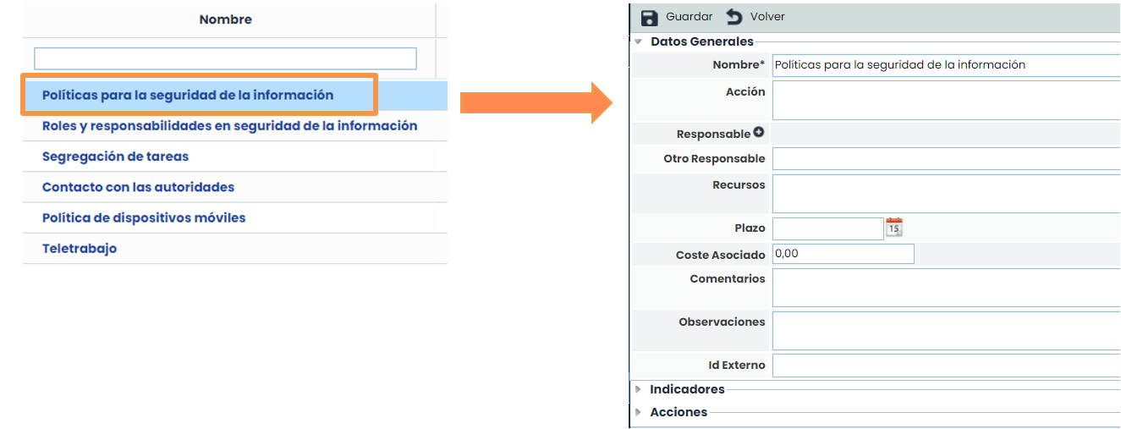Select Política de dispositivos móviles
1121x429 pixels.
[144, 217]
